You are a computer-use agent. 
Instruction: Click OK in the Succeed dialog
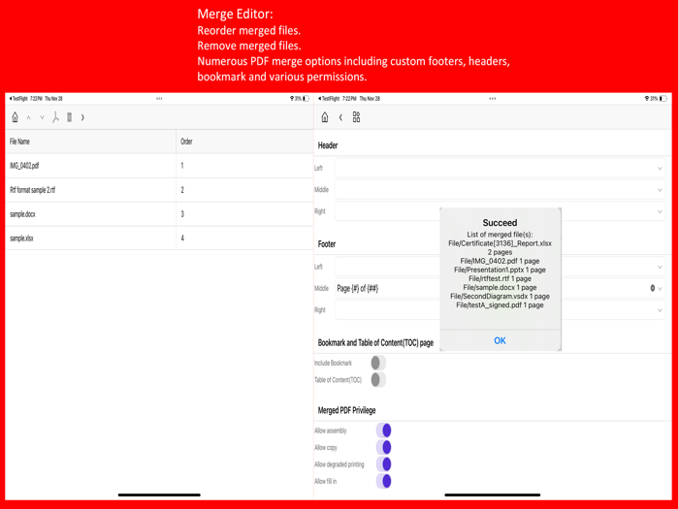pyautogui.click(x=500, y=340)
